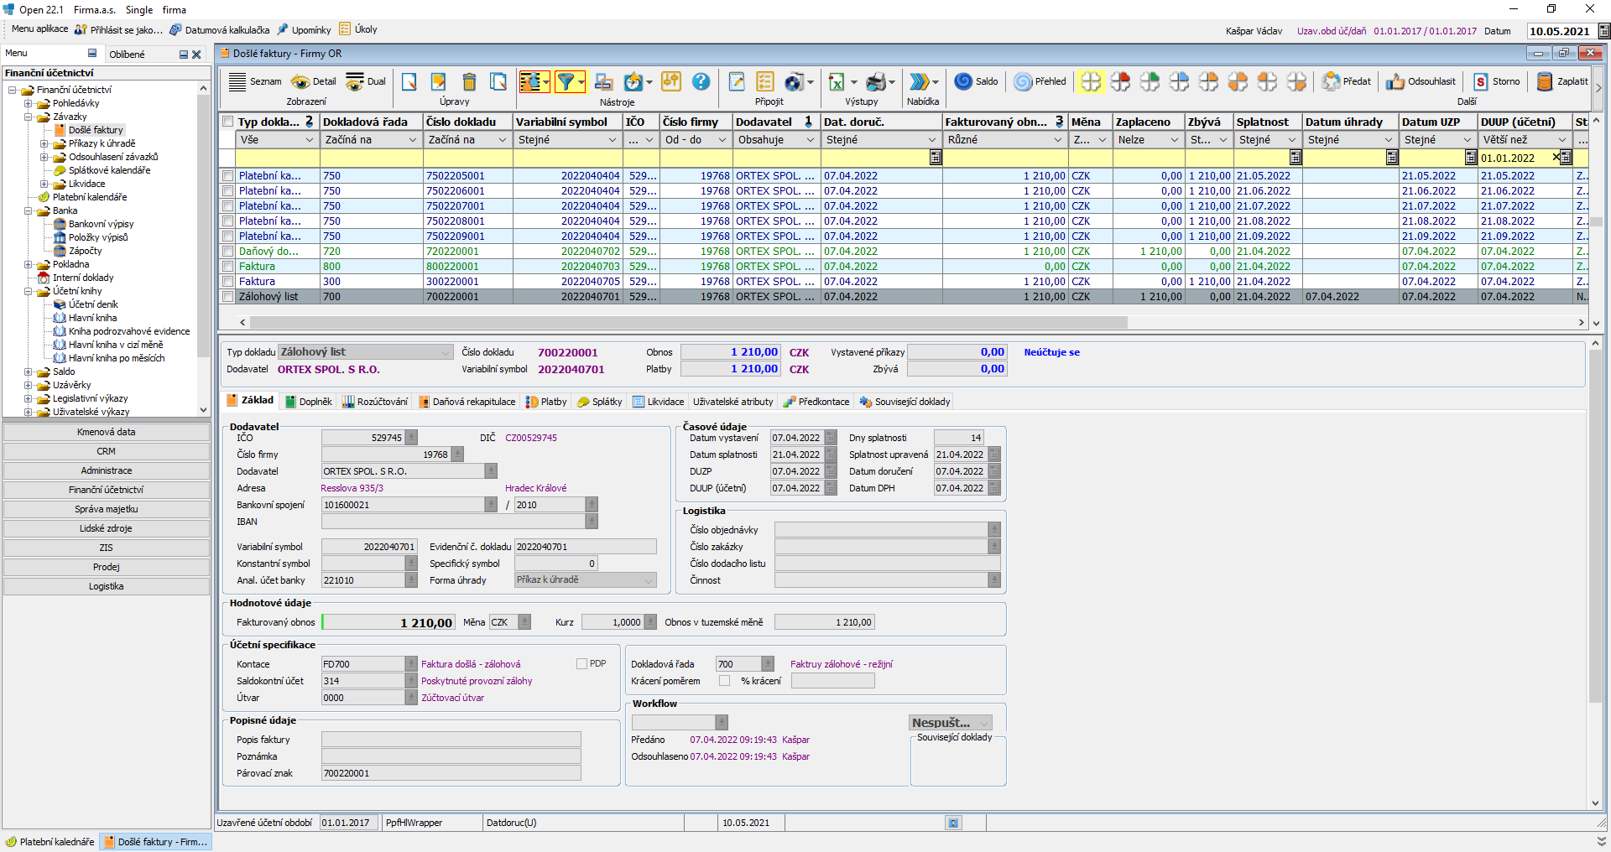1611x852 pixels.
Task: Collapse the Závazky tree node
Action: pos(29,117)
